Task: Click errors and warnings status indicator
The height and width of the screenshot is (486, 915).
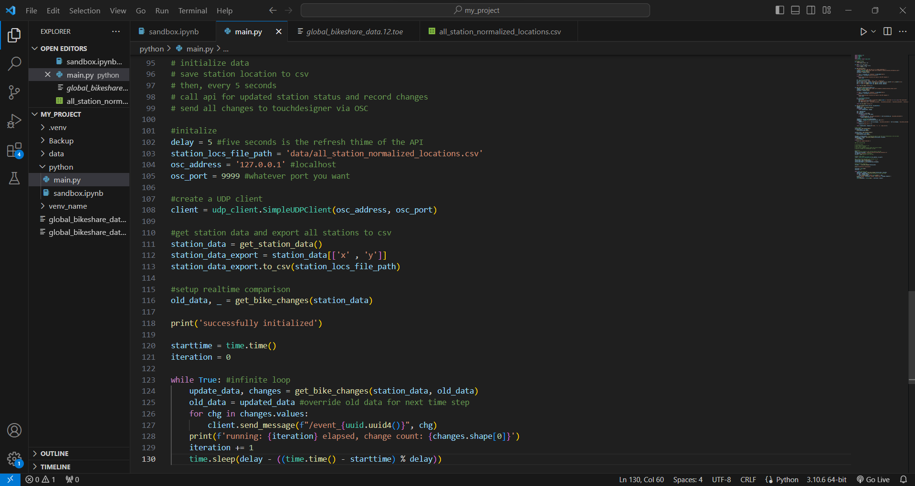Action: [x=40, y=479]
